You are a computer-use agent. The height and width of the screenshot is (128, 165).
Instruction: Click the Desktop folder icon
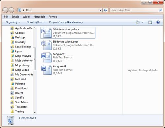[13, 38]
